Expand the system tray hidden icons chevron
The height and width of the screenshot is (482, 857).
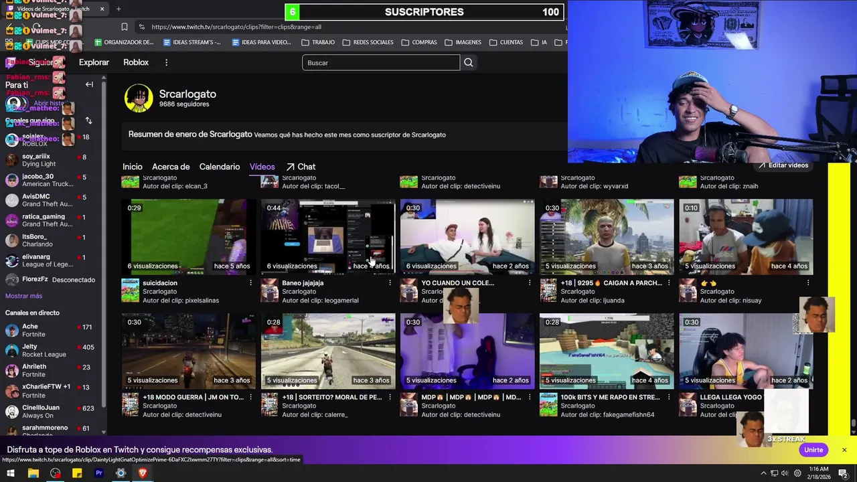point(763,473)
